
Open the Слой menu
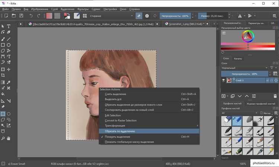(x=54, y=9)
